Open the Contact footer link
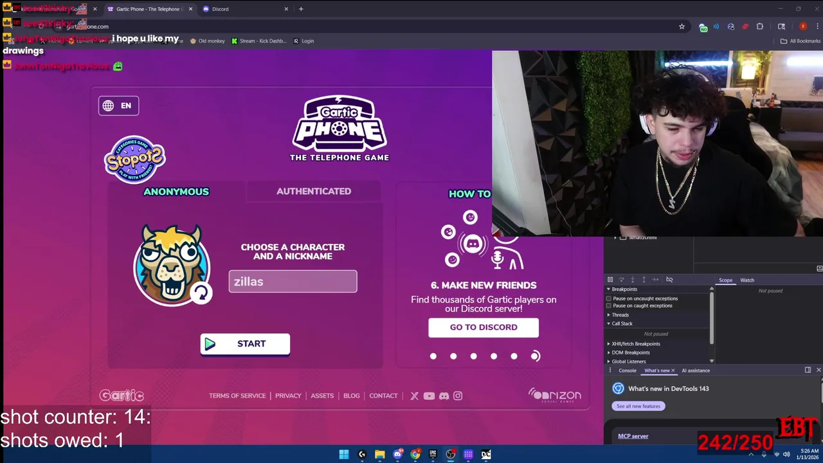Image resolution: width=823 pixels, height=463 pixels. click(383, 395)
